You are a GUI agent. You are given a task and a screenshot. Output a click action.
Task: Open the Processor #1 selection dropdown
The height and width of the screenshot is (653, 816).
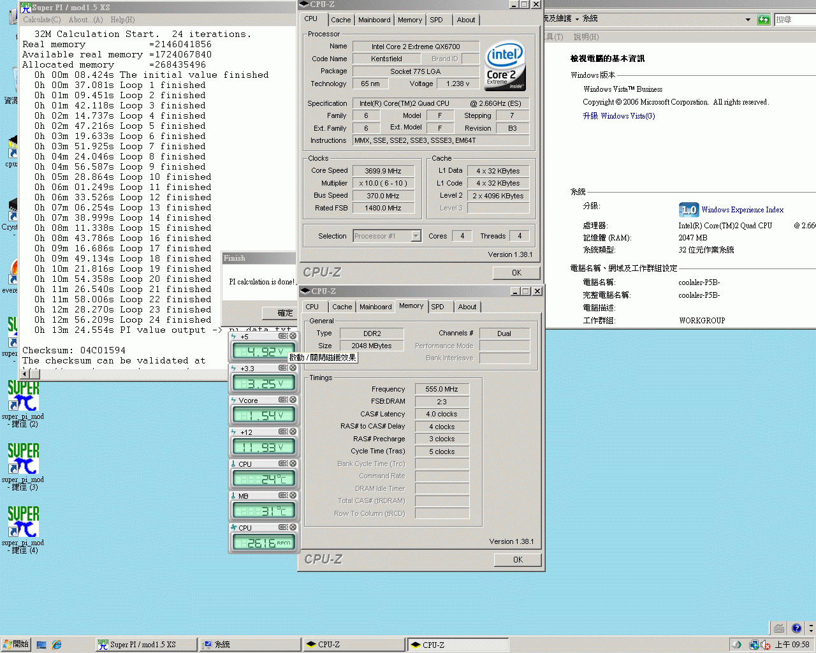coord(416,236)
